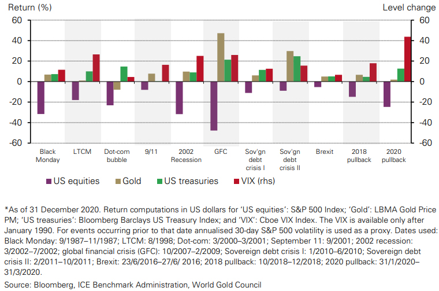
Task: Click the Gold bar for Sov'gn debt crisis II
Action: click(290, 66)
